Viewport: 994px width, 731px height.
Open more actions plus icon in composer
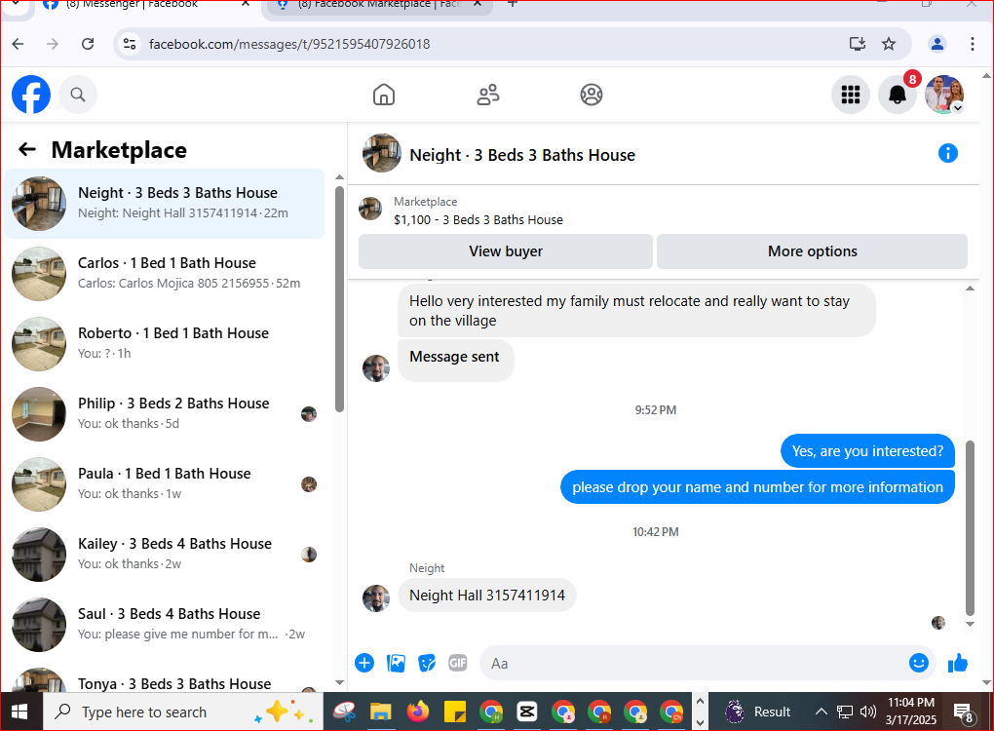364,663
